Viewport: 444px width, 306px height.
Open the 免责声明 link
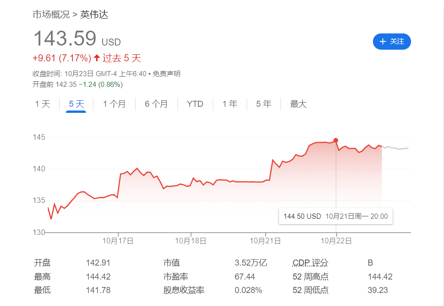(x=167, y=74)
